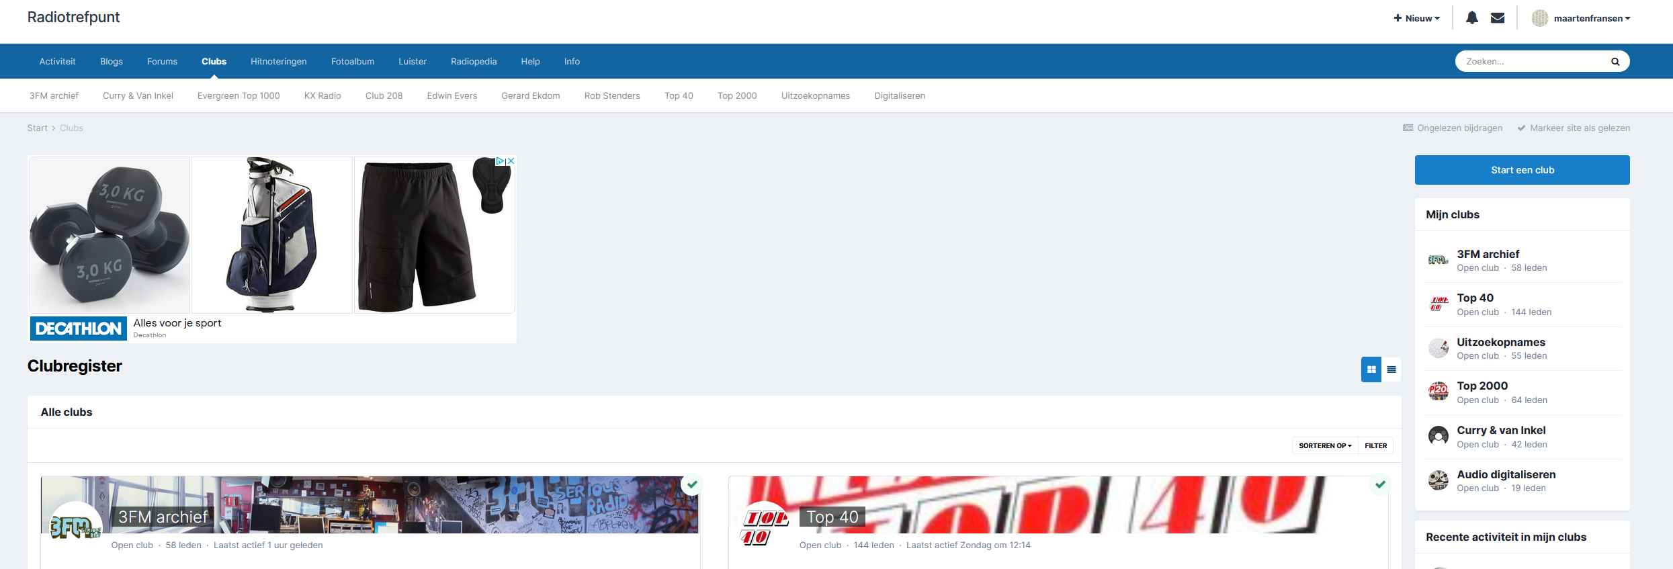The image size is (1673, 569).
Task: Click Markeer site als gelezen link
Action: (x=1579, y=128)
